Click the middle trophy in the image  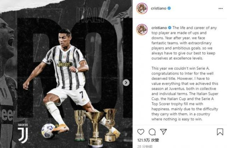coord(95,128)
